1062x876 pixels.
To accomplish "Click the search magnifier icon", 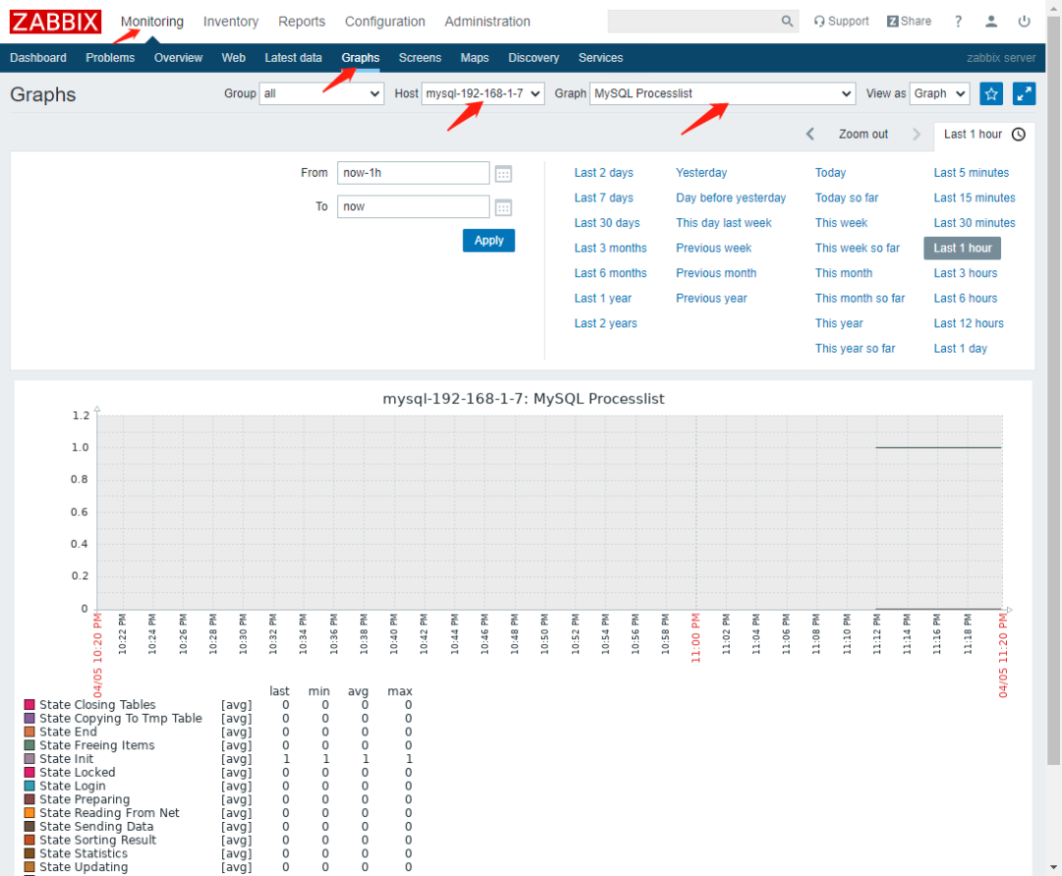I will pyautogui.click(x=787, y=22).
